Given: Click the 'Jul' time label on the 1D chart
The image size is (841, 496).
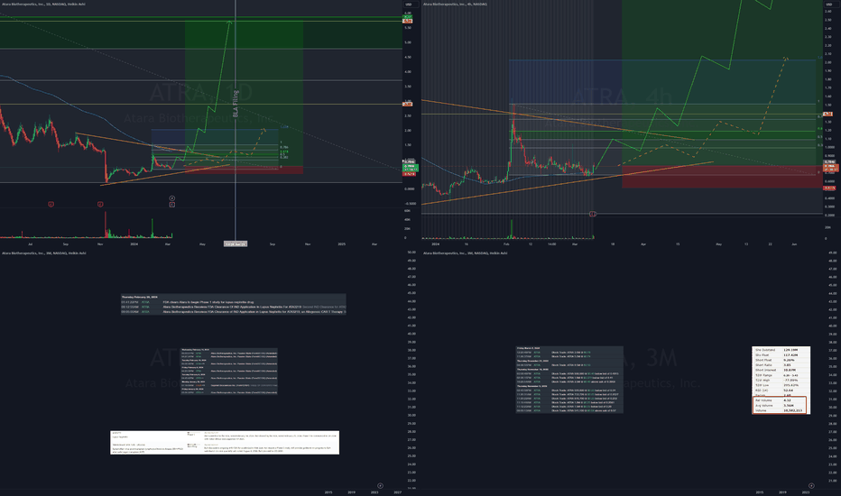Looking at the screenshot, I should 30,244.
